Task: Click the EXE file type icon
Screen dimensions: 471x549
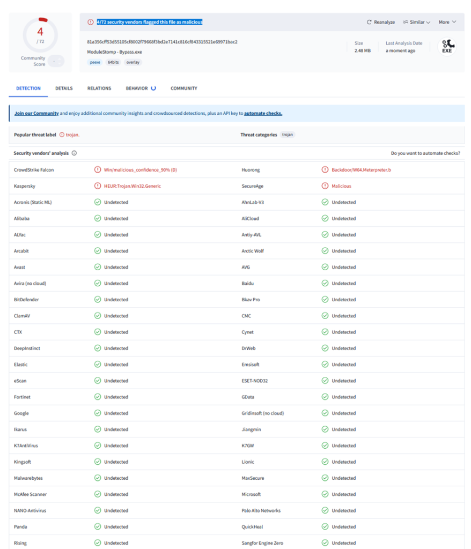Action: pyautogui.click(x=447, y=47)
